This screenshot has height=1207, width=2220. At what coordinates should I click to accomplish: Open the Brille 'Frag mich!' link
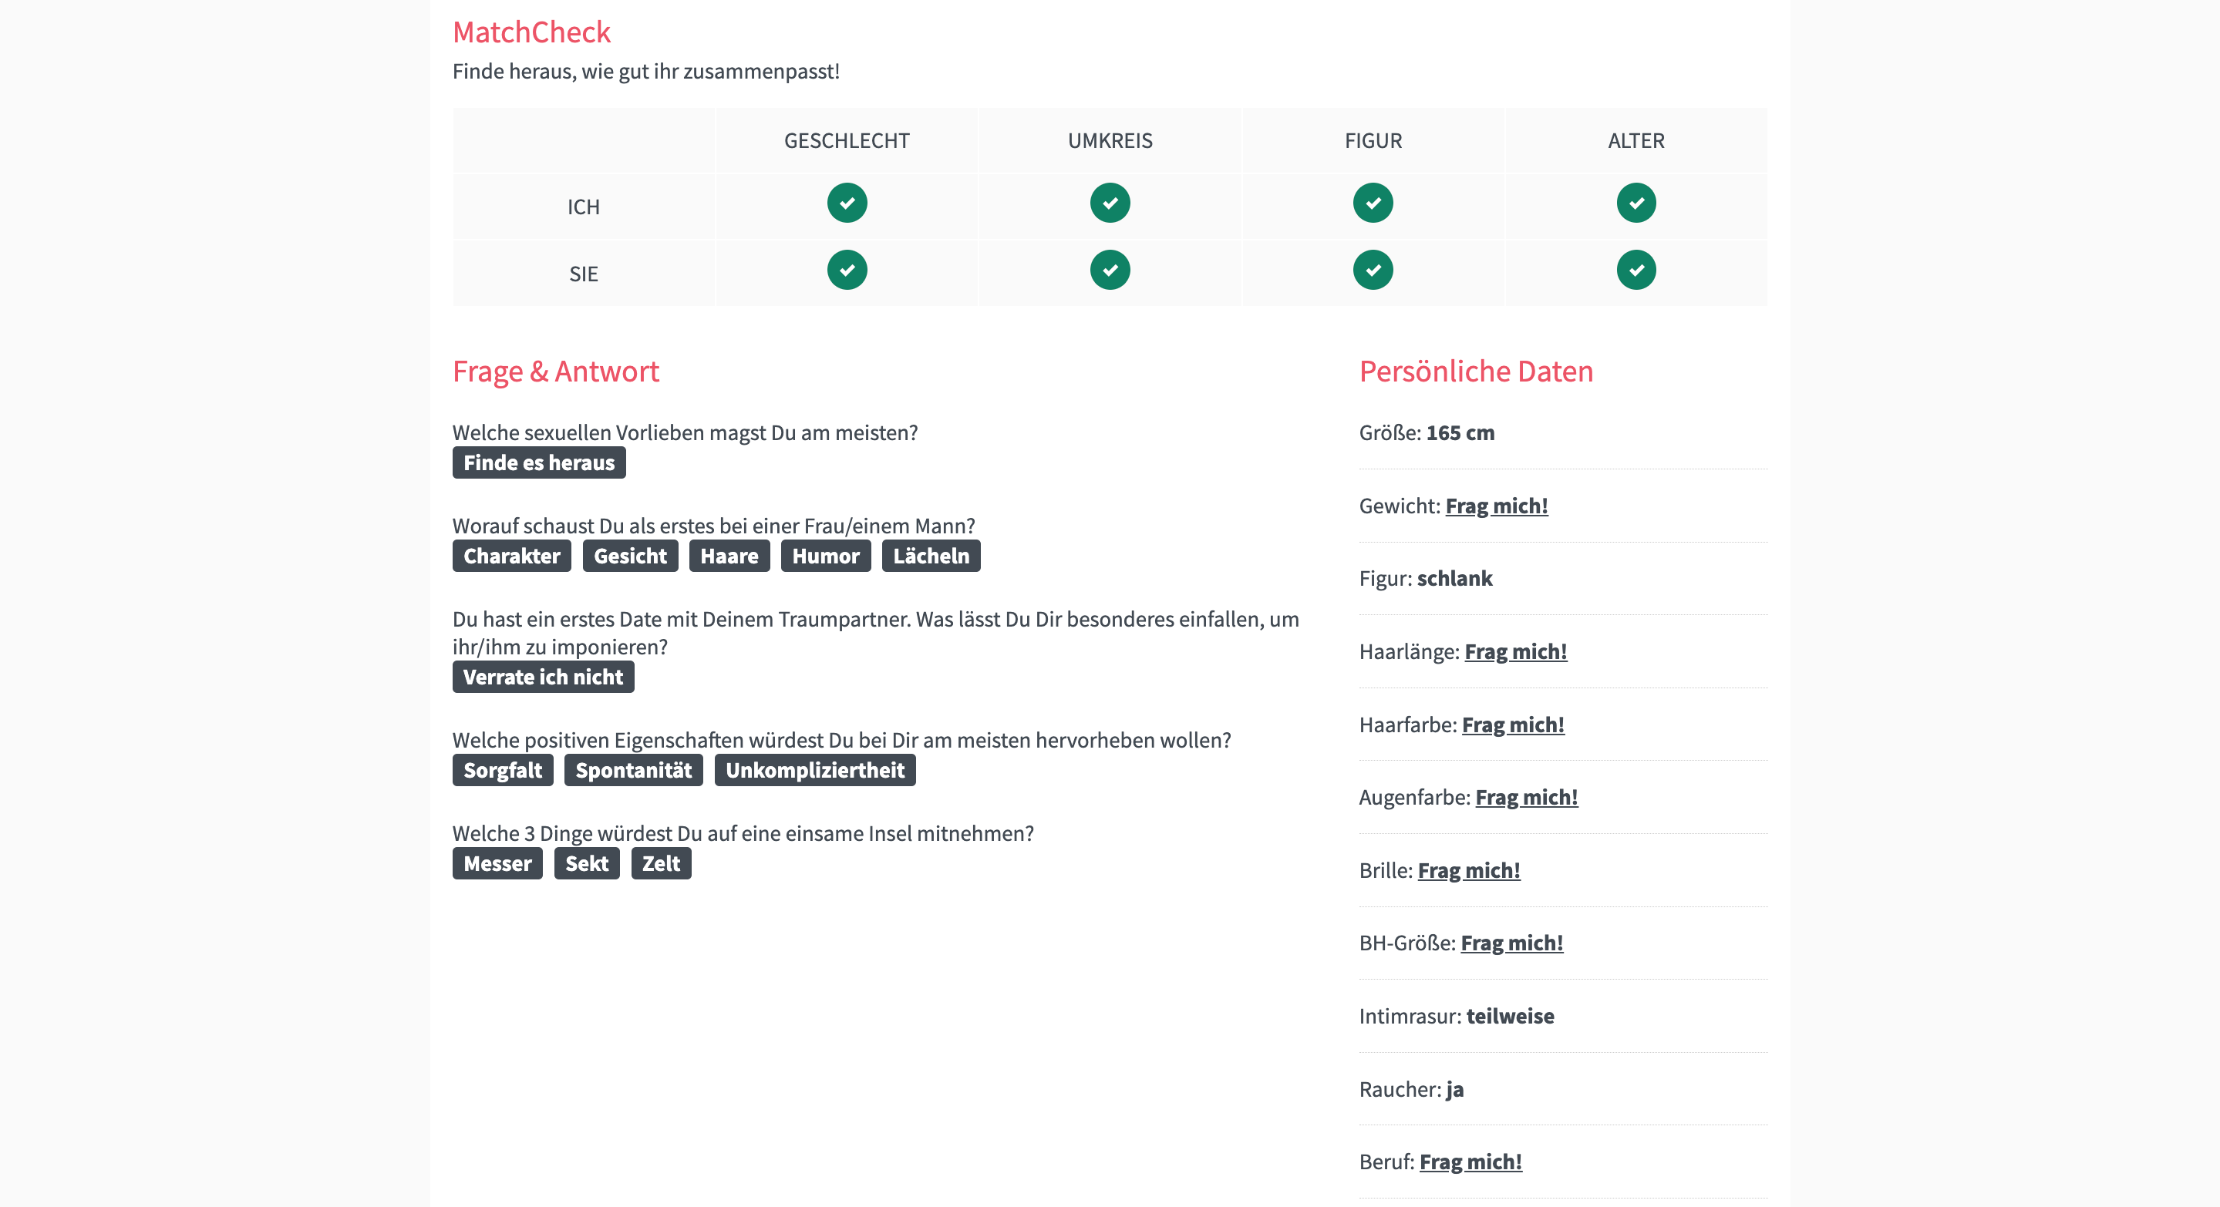click(1468, 870)
